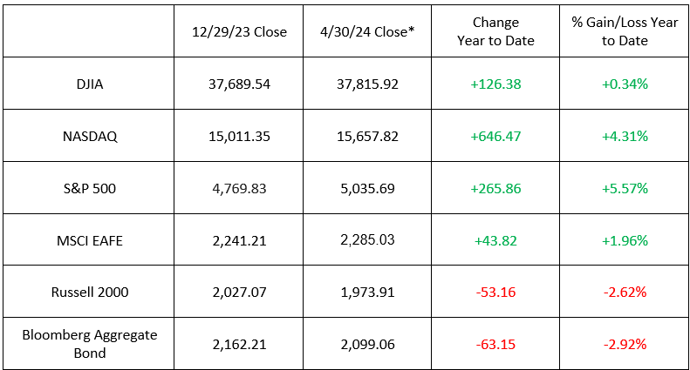Screen dimensions: 690x370
Task: Select the NASDAQ row label
Action: tap(89, 136)
